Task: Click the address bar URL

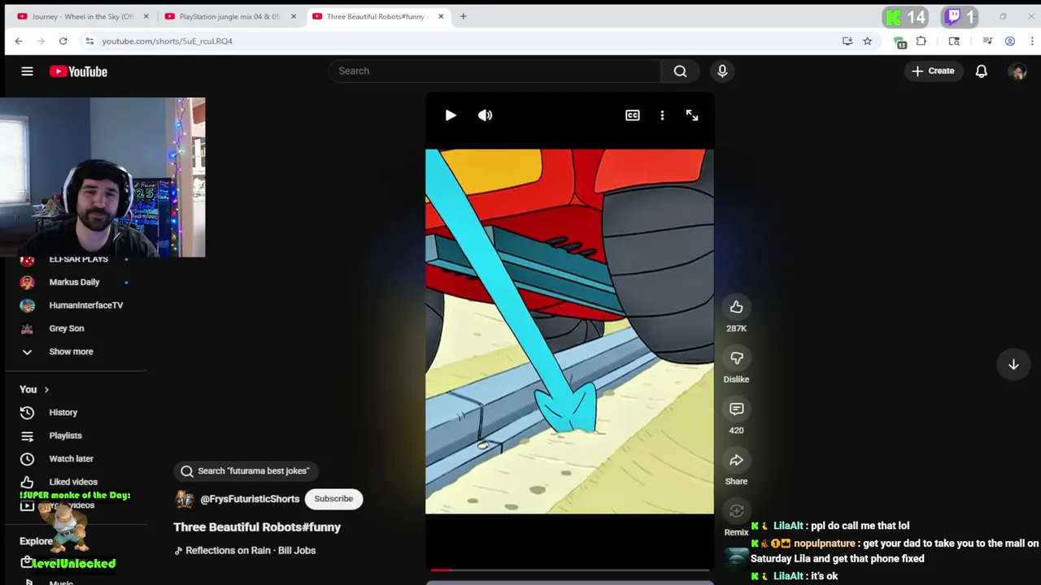Action: pos(167,41)
